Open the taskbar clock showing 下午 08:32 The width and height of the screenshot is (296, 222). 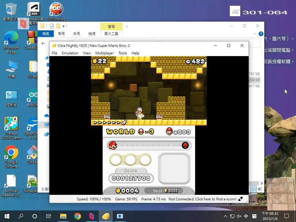click(270, 216)
